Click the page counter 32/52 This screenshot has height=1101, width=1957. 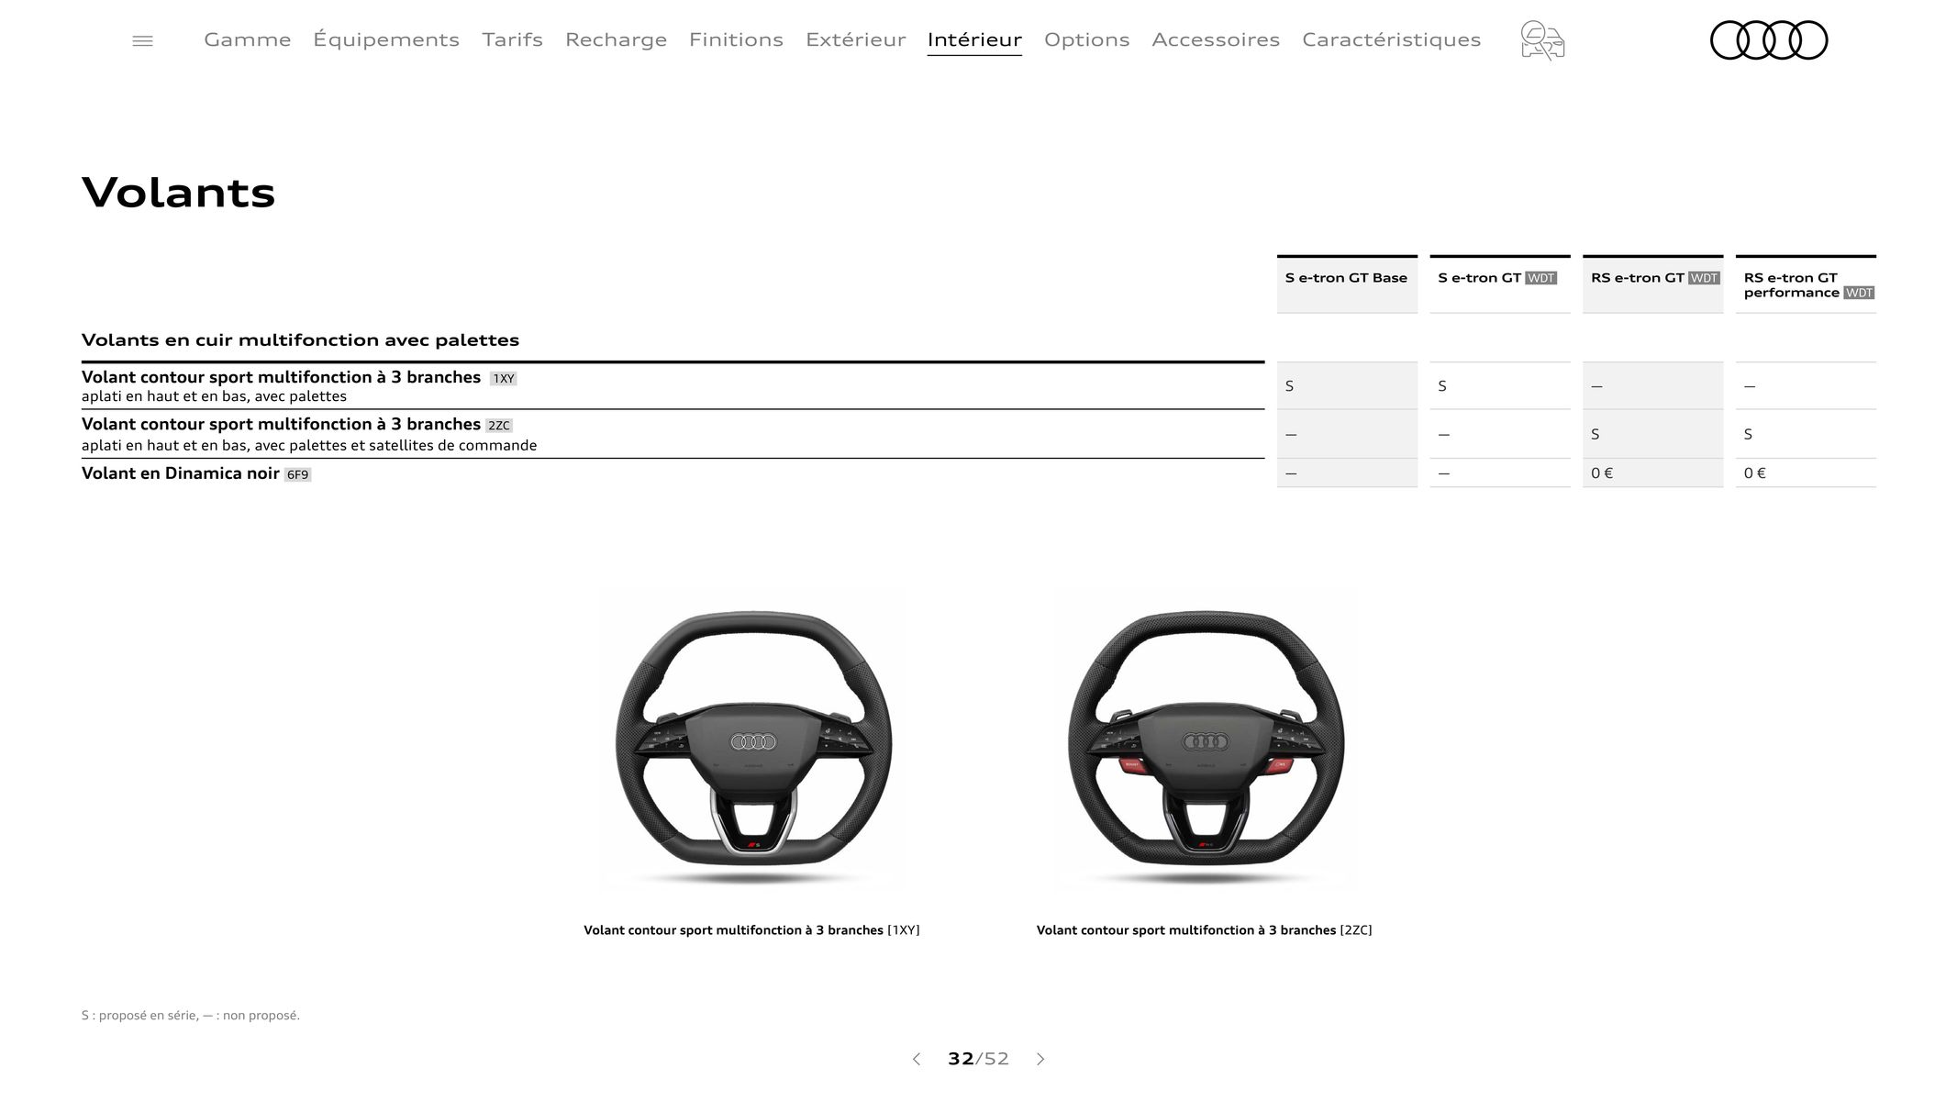pyautogui.click(x=978, y=1059)
